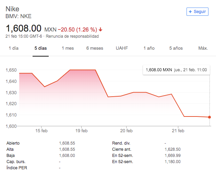Click the "BMV: NKE" ticker text

[19, 16]
